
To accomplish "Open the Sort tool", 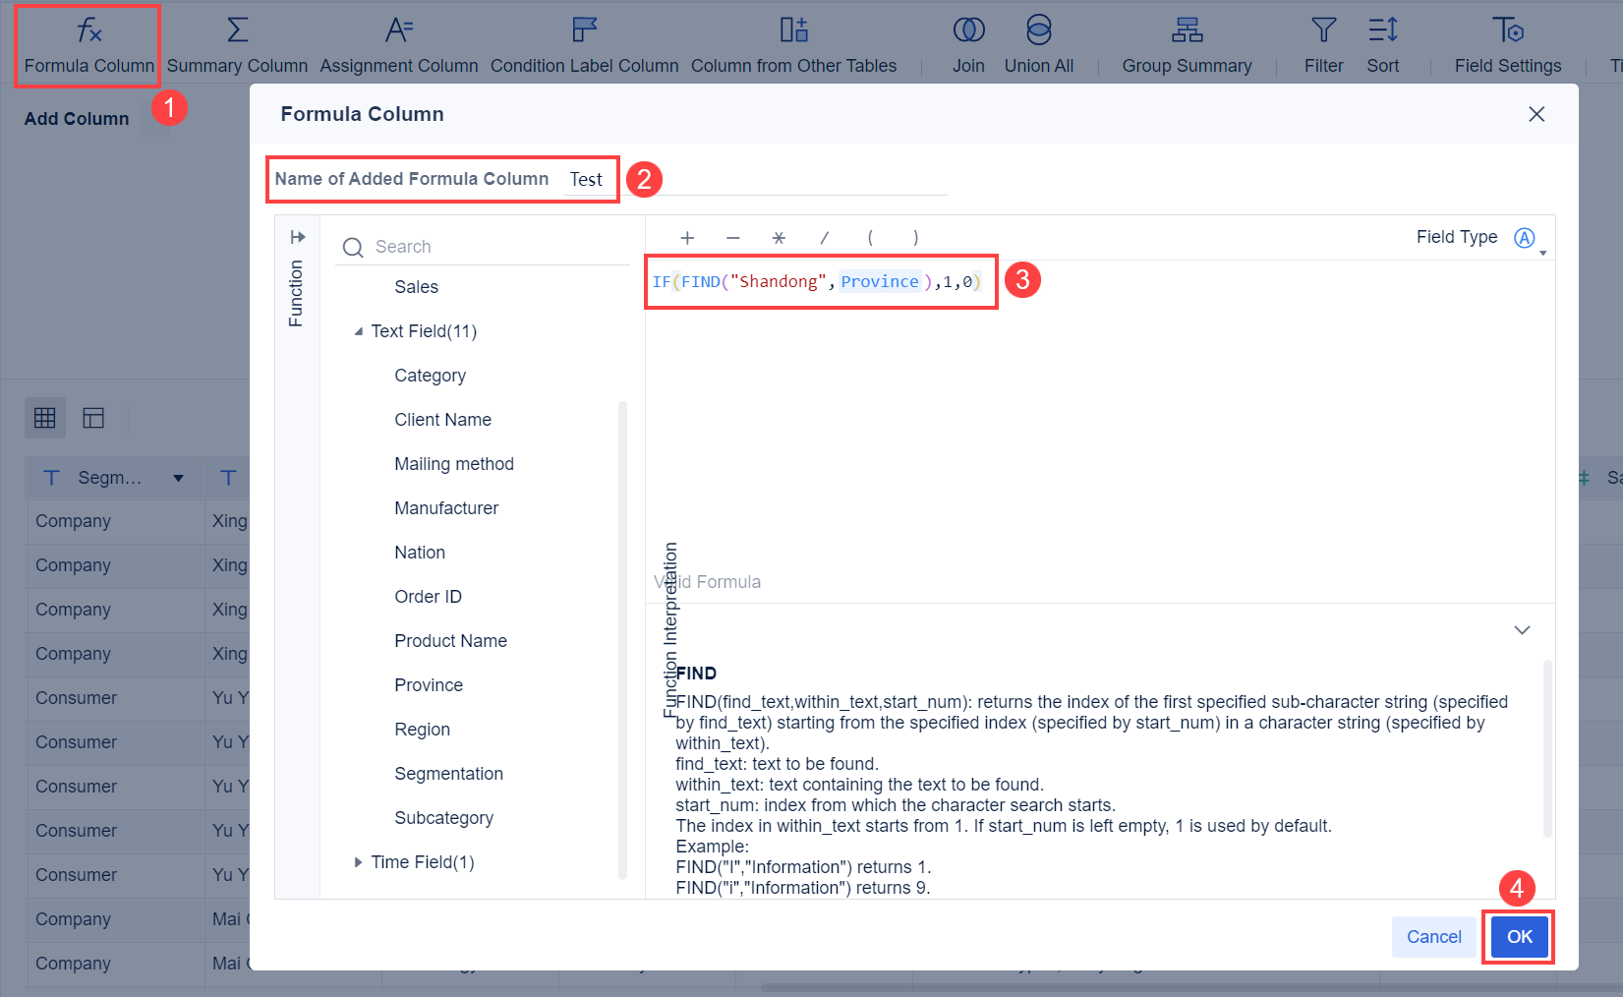I will [x=1383, y=44].
